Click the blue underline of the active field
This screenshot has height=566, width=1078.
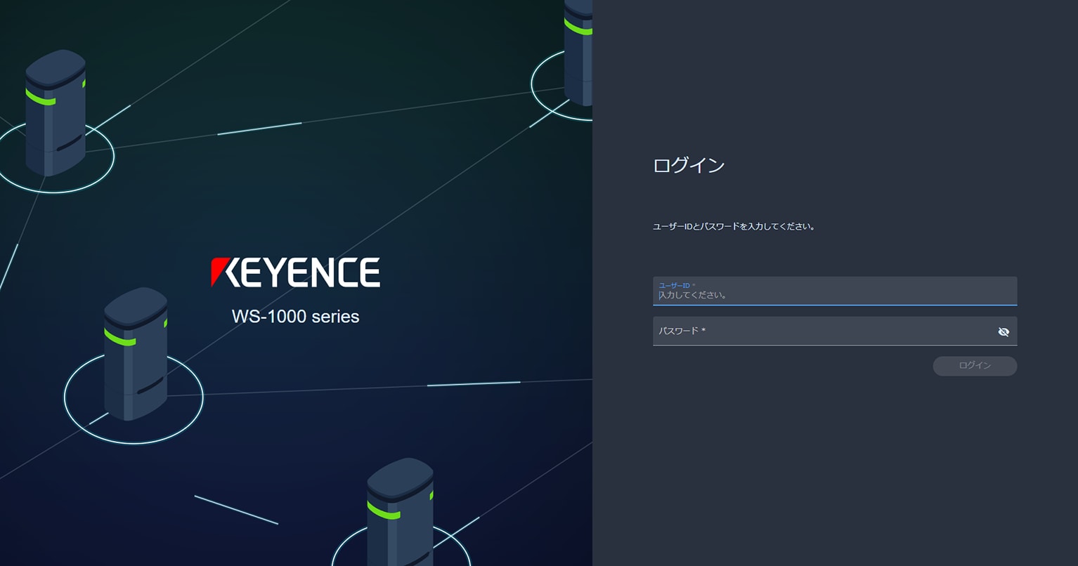pos(833,305)
